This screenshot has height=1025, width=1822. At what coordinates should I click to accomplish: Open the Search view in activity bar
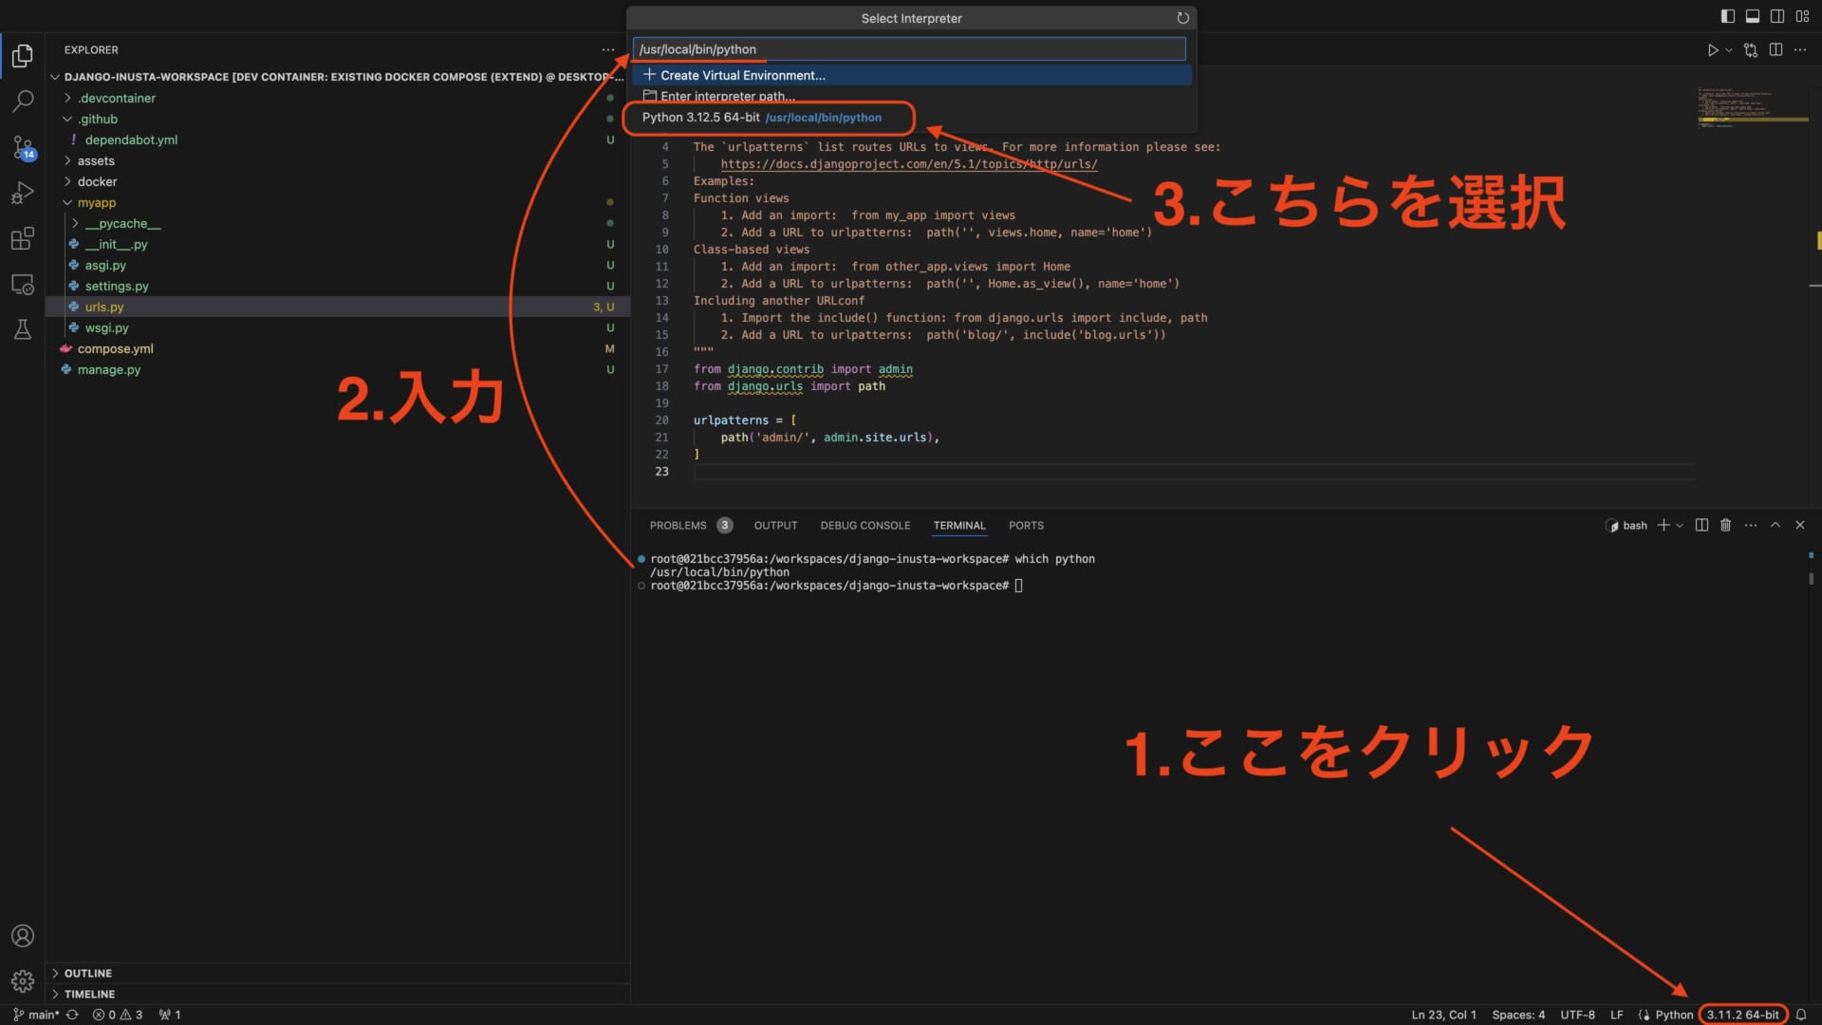(x=23, y=101)
